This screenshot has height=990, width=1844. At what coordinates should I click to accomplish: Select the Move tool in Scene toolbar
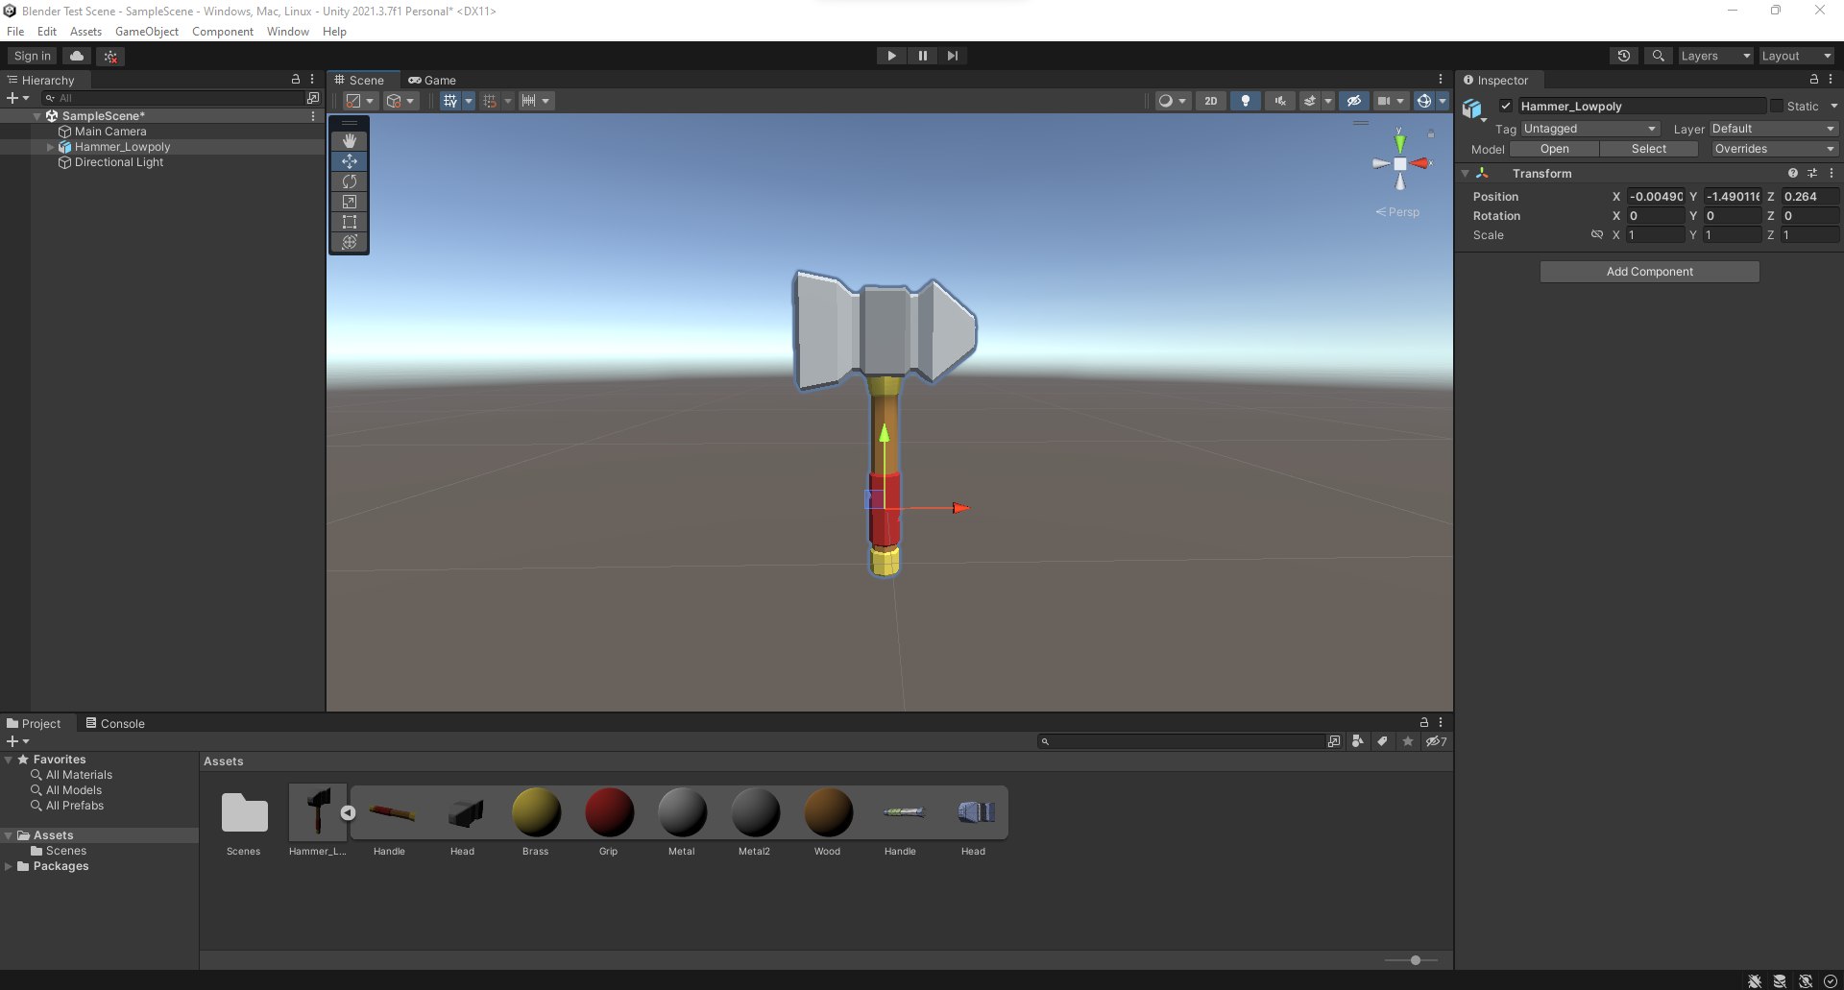pos(350,161)
